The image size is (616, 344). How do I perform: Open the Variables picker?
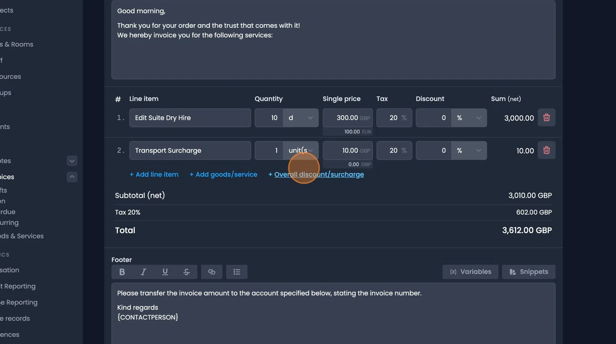(x=471, y=271)
